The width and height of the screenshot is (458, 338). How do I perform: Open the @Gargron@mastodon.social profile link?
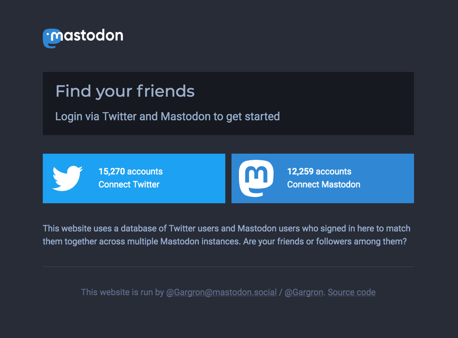tap(221, 292)
